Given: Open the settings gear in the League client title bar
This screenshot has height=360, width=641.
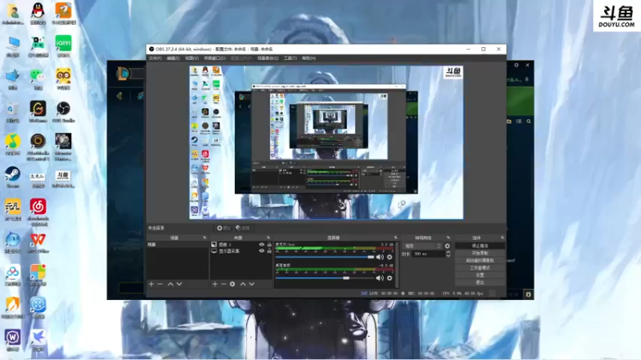Looking at the screenshot, I should click(x=516, y=65).
